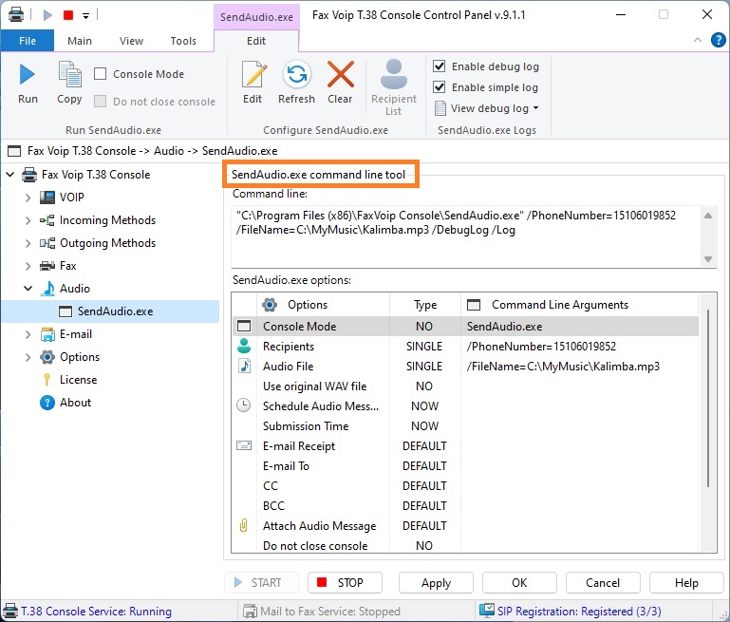Click the Refresh icon in ribbon

coord(296,74)
